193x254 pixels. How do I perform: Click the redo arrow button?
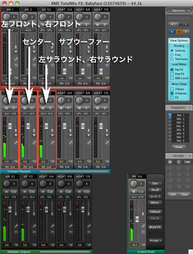coord(184,24)
